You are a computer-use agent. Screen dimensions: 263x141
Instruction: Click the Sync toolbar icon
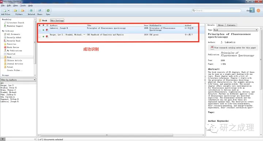[48, 11]
